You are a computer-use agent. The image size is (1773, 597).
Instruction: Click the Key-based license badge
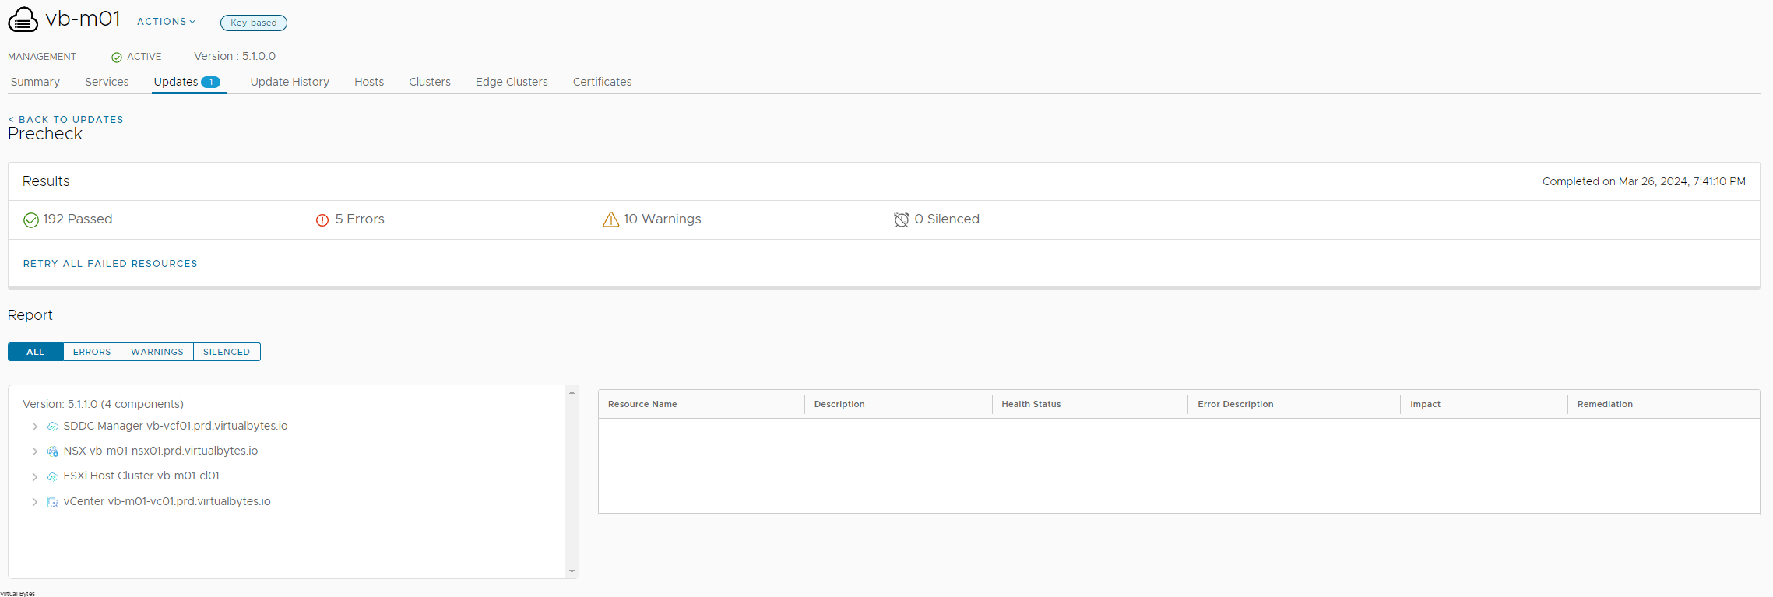254,23
